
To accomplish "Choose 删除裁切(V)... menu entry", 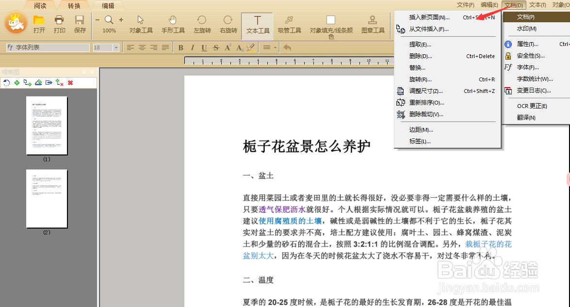I will pos(447,114).
